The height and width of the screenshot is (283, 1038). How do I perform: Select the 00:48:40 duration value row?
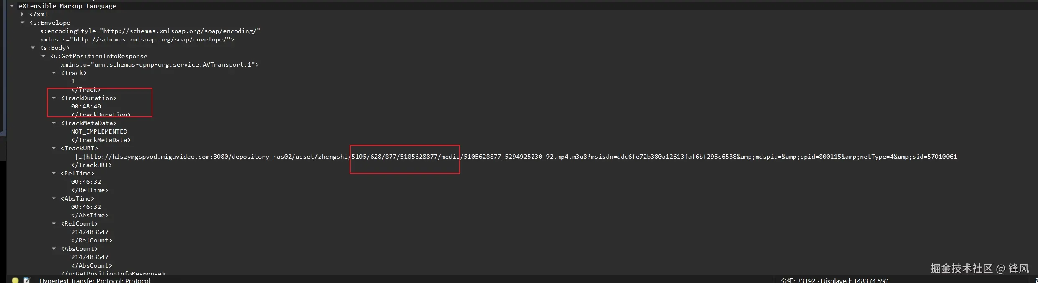click(x=86, y=106)
